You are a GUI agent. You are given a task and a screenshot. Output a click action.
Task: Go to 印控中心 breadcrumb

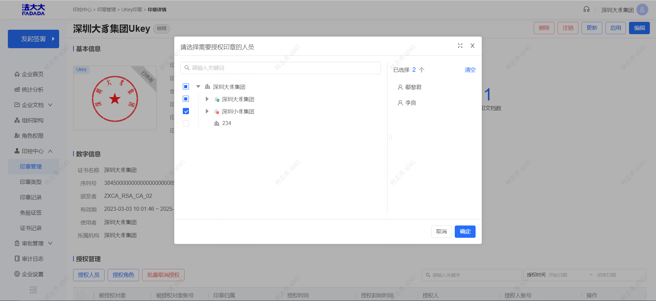point(82,10)
